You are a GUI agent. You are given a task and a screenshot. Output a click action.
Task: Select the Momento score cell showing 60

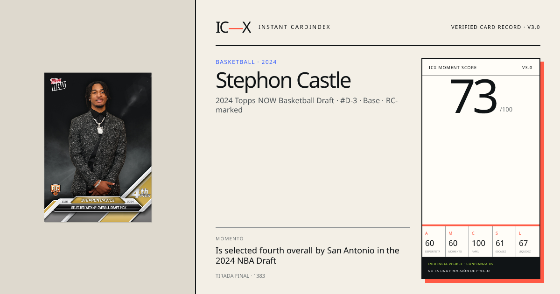(457, 242)
